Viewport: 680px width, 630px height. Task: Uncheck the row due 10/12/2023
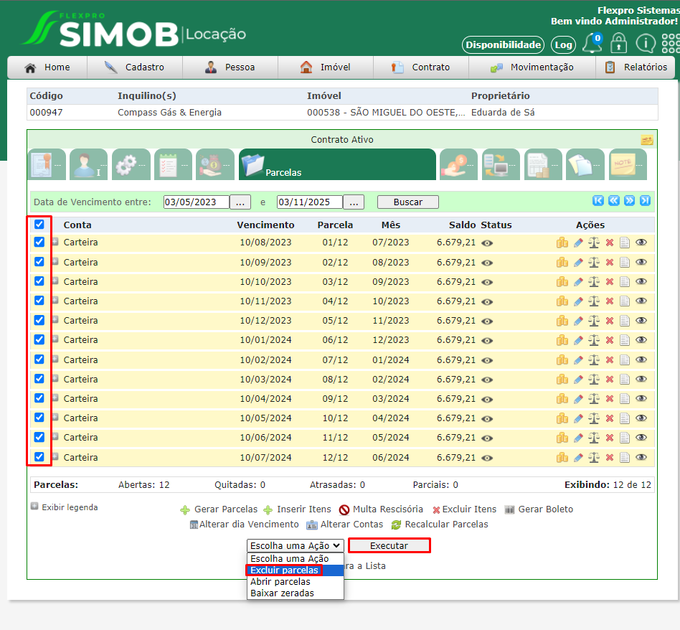[39, 320]
